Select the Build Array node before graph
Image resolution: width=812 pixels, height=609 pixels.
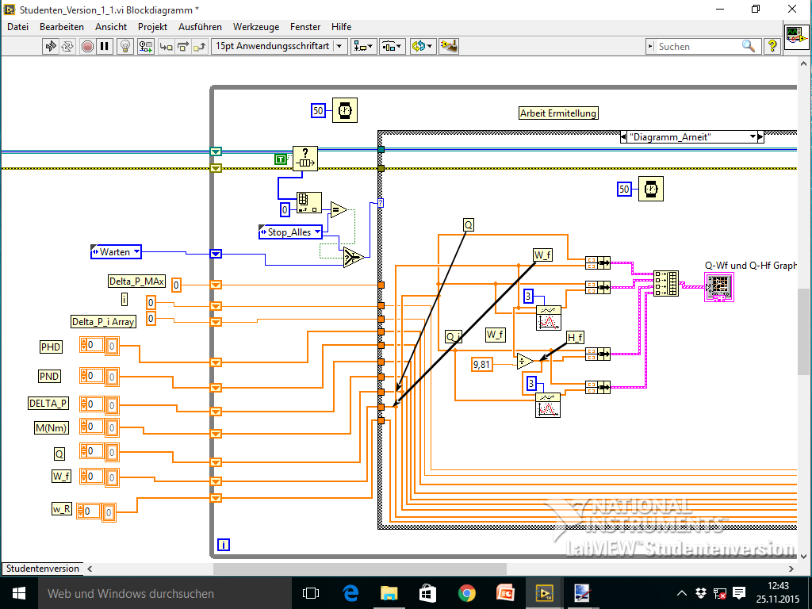(666, 283)
